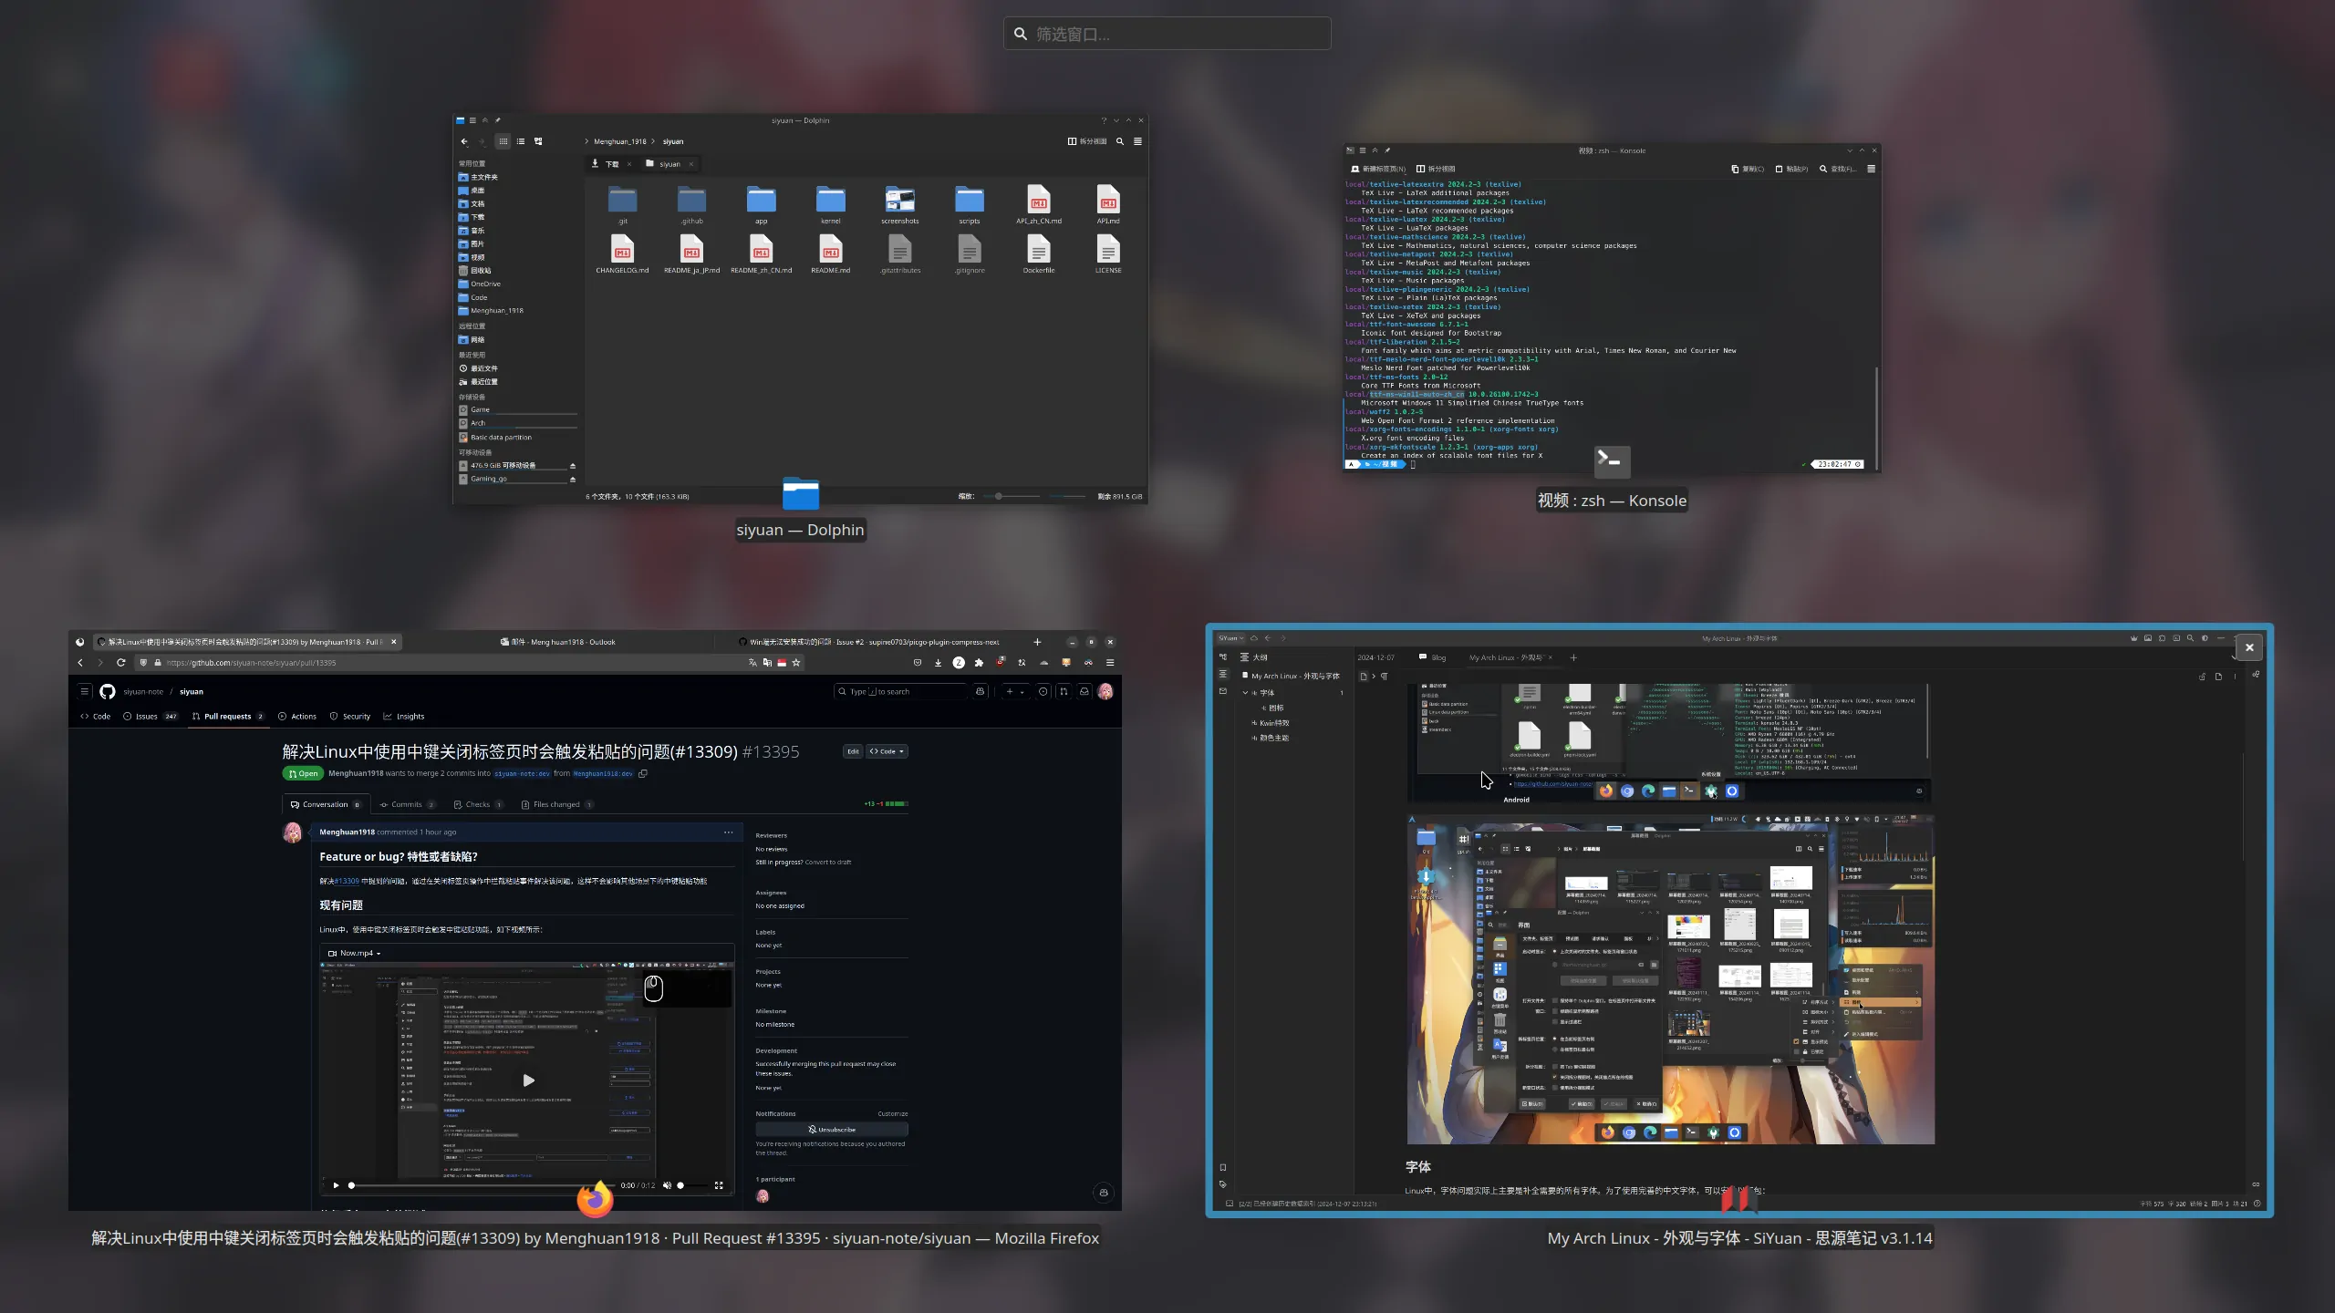Collapse the 字体 heading in the SiYuan outline
This screenshot has height=1313, width=2335.
click(x=1245, y=693)
